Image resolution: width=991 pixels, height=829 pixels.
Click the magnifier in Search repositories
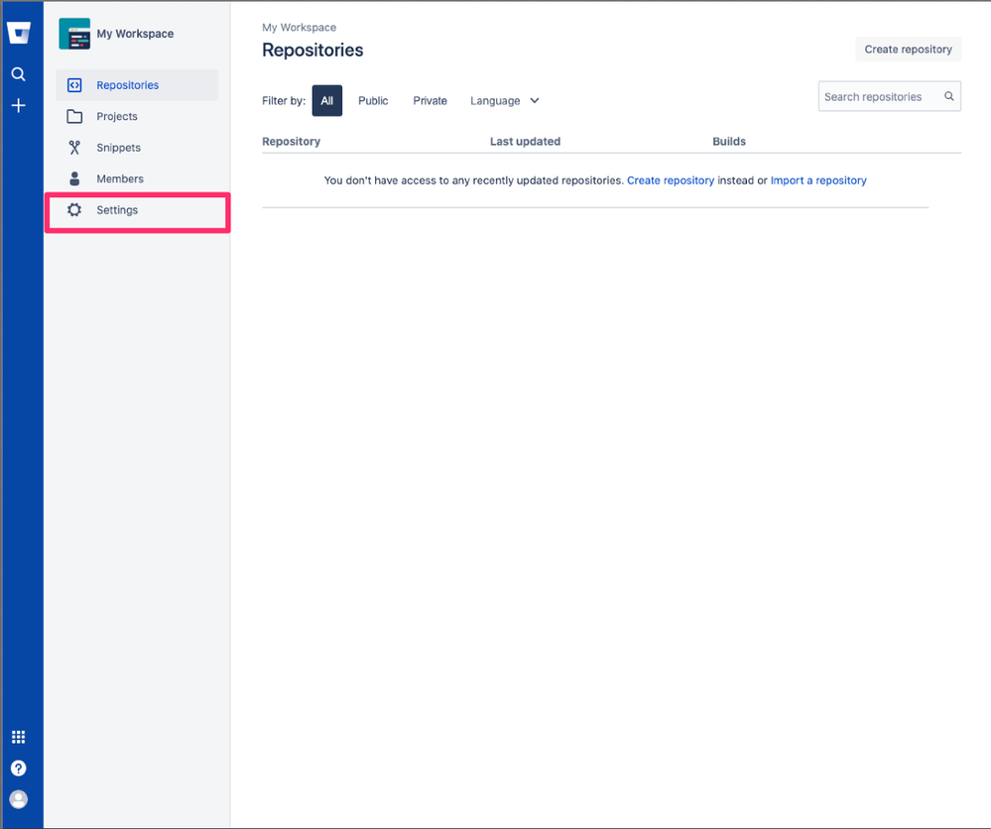[x=948, y=96]
